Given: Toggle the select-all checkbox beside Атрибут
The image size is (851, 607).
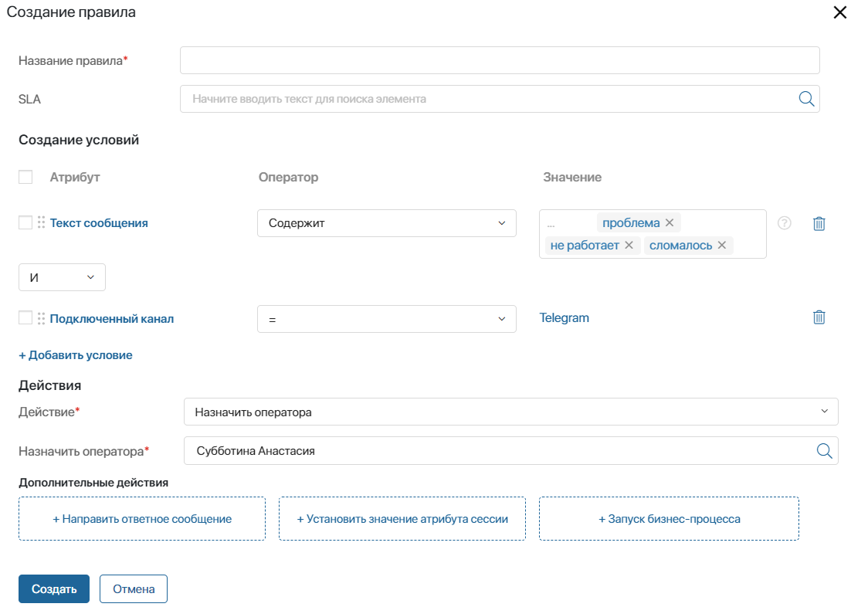Looking at the screenshot, I should [25, 177].
